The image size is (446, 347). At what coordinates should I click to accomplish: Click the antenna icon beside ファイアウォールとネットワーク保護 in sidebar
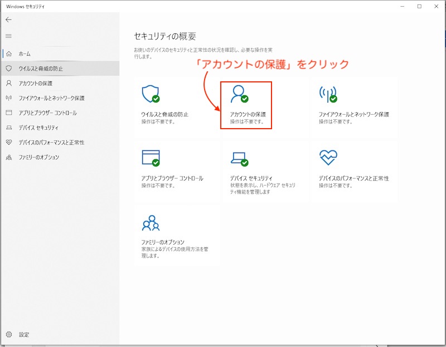click(x=9, y=98)
